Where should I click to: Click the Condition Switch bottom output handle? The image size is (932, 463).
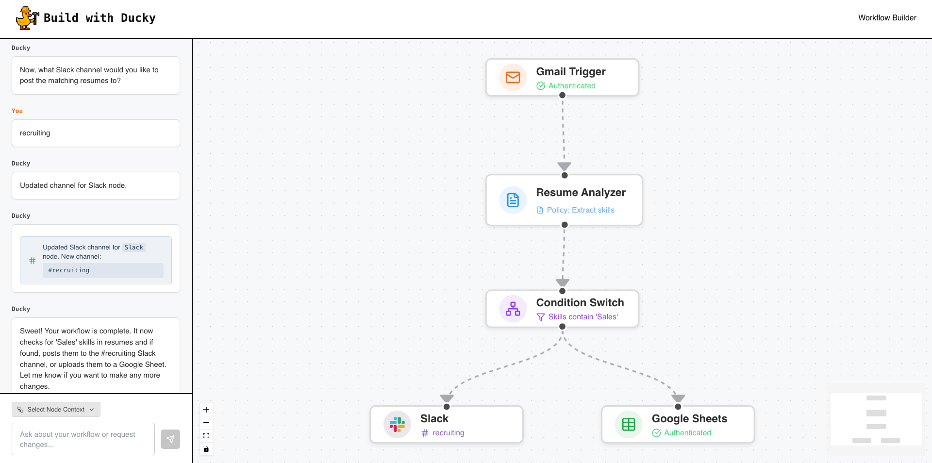click(x=562, y=327)
